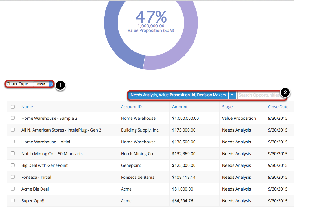Toggle the select-all checkbox in table header

(13, 107)
